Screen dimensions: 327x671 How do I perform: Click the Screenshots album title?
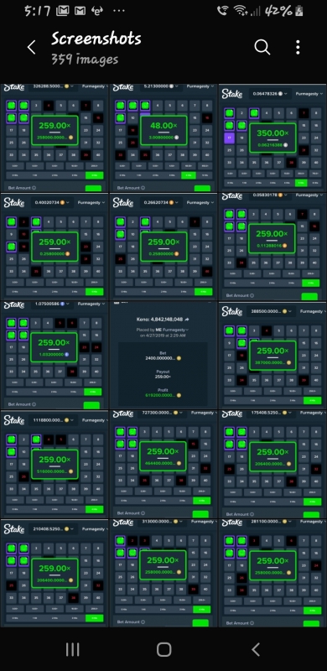pyautogui.click(x=96, y=39)
